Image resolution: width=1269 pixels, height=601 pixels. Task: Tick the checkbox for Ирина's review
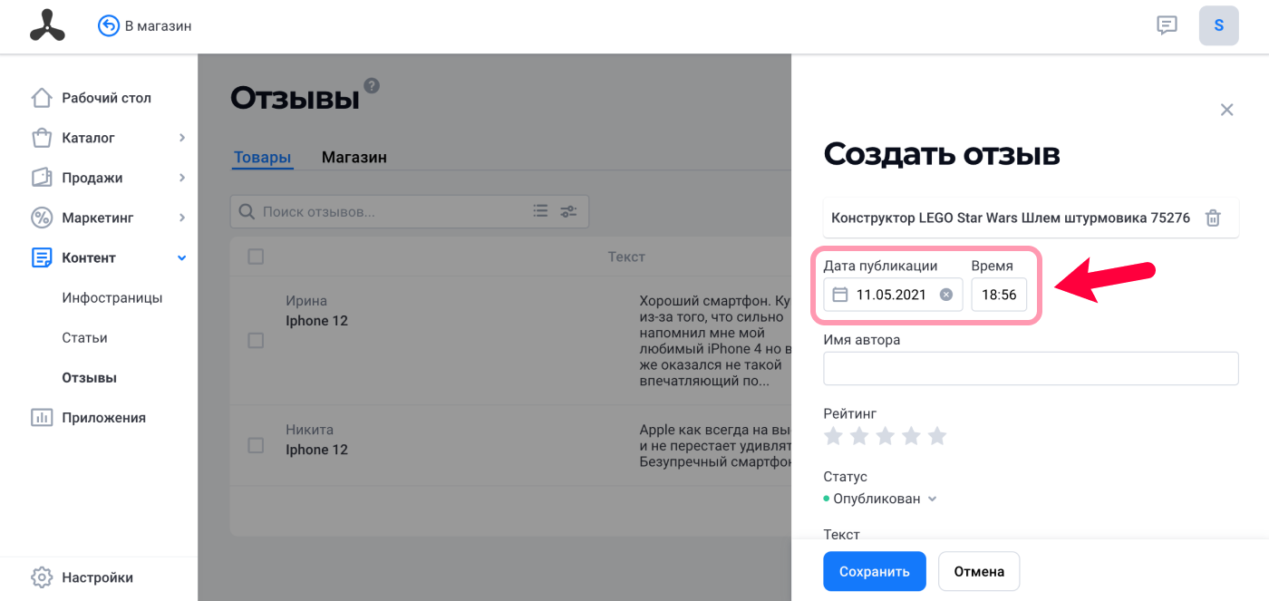tap(256, 340)
